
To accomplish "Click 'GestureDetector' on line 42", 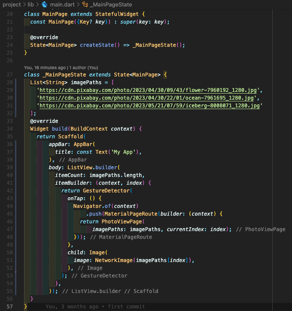I will [106, 191].
